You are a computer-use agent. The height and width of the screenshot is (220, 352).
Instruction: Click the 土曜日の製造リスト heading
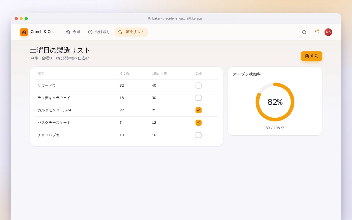[60, 50]
